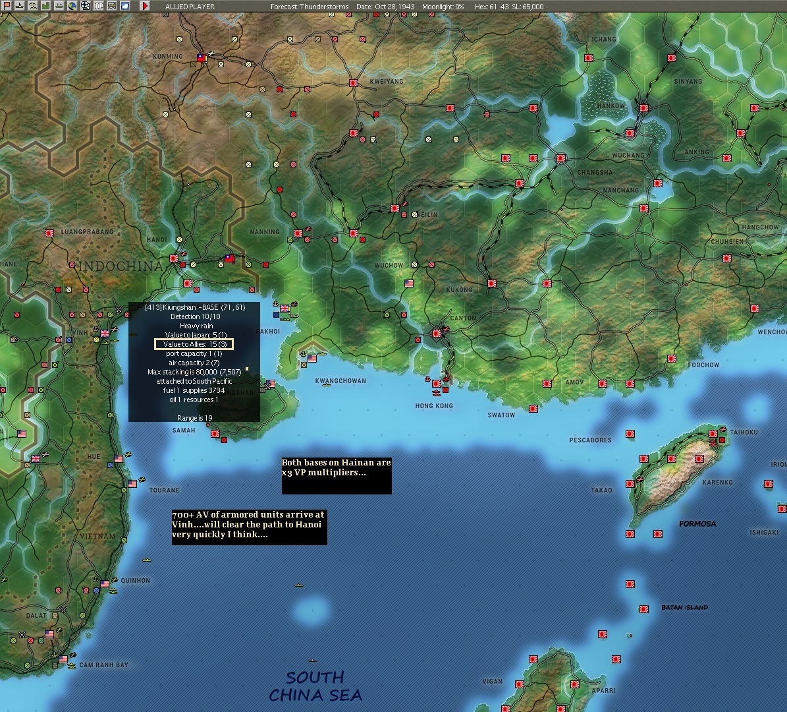Select the Japanese base at Luangprabang

49,233
